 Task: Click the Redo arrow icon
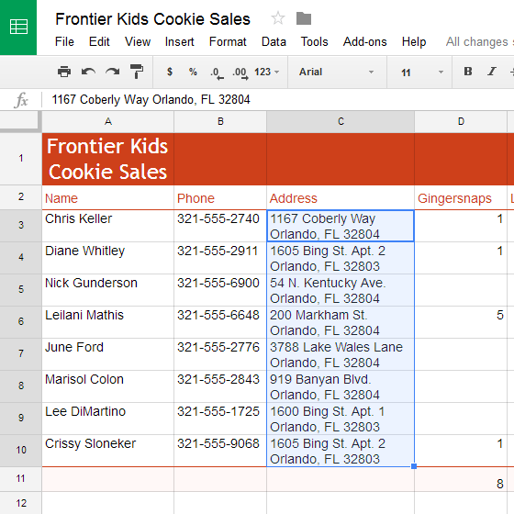tap(112, 72)
